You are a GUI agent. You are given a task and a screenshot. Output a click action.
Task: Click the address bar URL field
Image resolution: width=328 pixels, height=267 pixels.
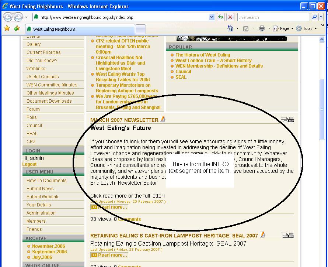(121, 17)
